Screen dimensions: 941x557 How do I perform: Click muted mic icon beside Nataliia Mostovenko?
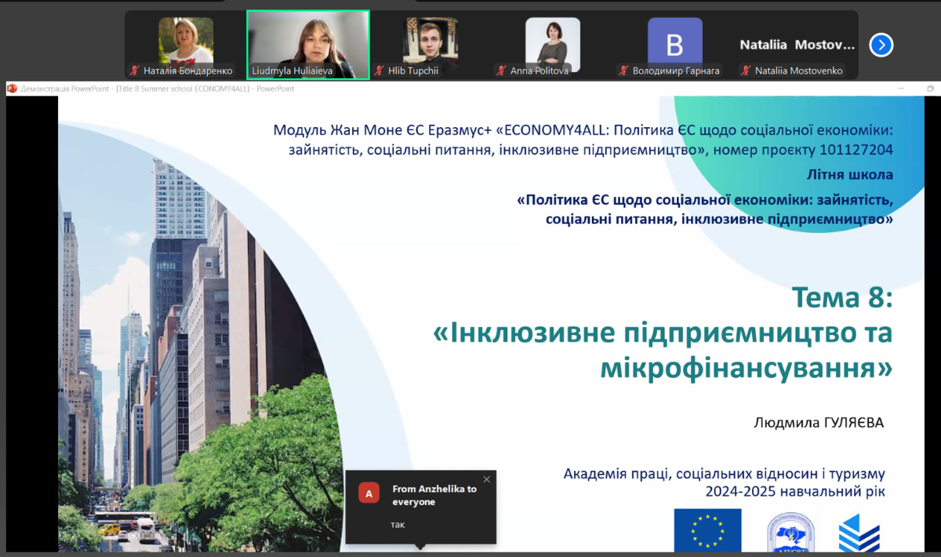pos(747,71)
